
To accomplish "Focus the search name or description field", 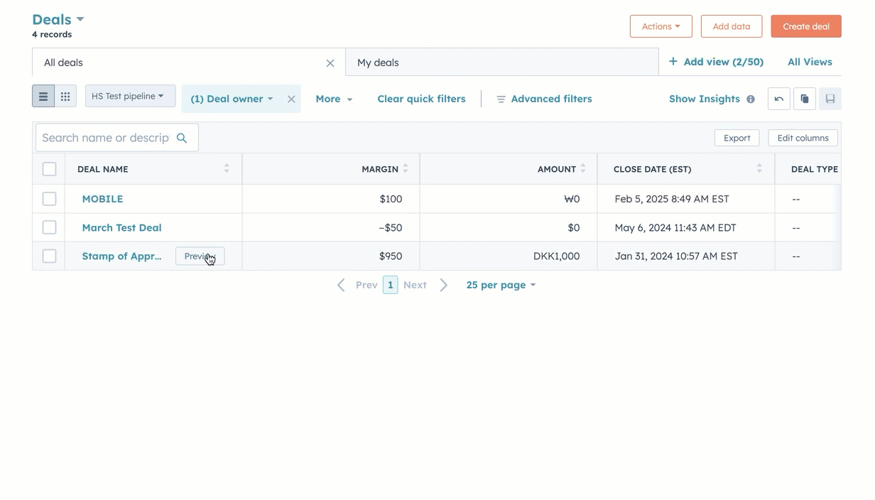I will tap(105, 138).
